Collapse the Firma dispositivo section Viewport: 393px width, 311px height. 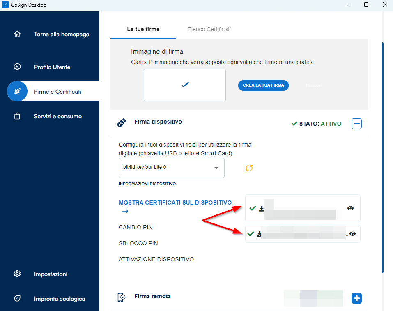356,123
